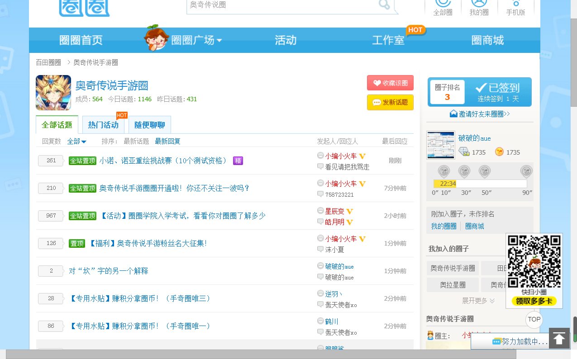Screen dimensions: 577x359
Task: Sort topics by 最新回复
Action: pyautogui.click(x=167, y=141)
